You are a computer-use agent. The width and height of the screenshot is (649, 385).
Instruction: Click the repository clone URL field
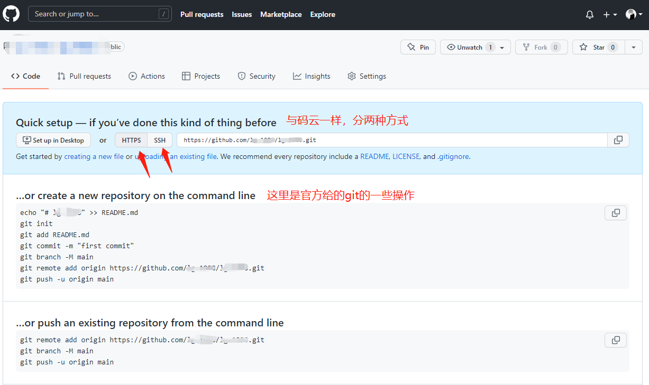[392, 140]
